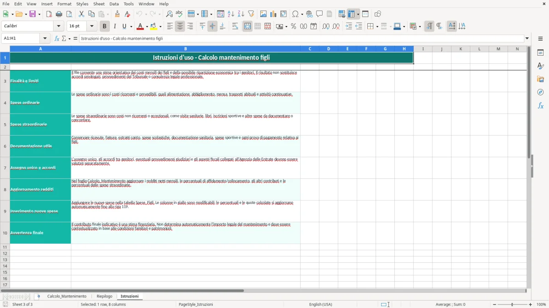Toggle Center Horizontally alignment
The image size is (549, 308).
tap(180, 26)
